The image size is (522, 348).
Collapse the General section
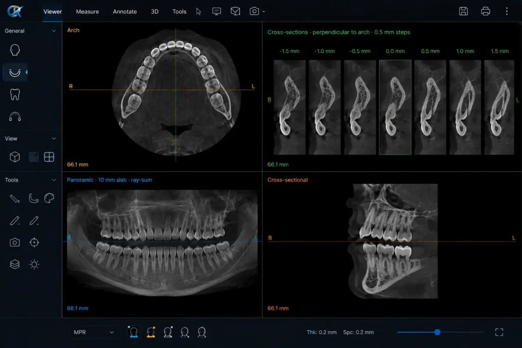[x=54, y=31]
